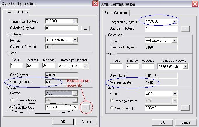Browse to an audio file in left window

pos(86,108)
